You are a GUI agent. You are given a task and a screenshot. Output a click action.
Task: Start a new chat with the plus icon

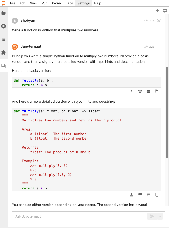[x=157, y=10]
